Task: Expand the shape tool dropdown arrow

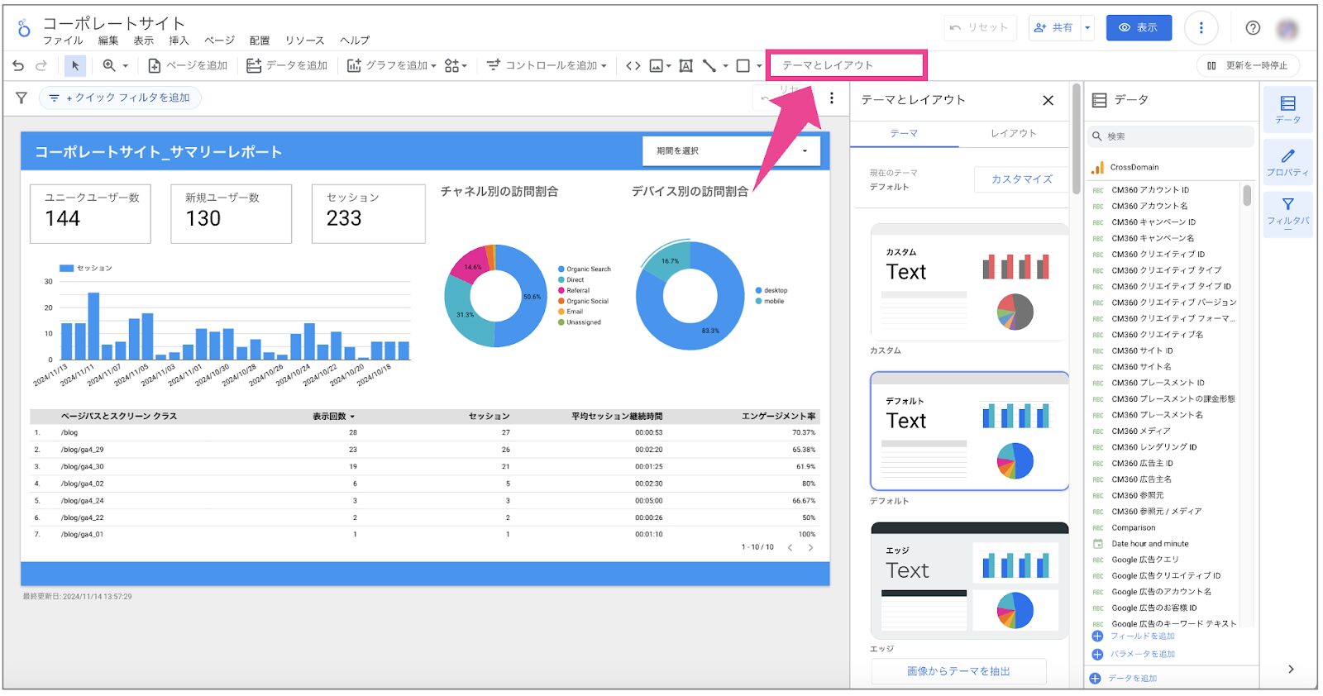Action: click(759, 65)
